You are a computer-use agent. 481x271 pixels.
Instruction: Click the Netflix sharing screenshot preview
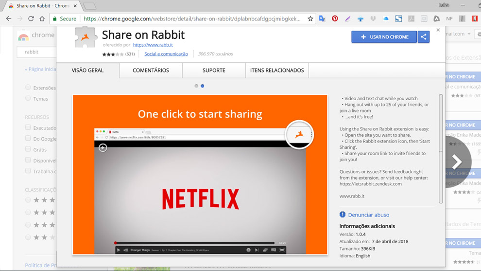200,175
